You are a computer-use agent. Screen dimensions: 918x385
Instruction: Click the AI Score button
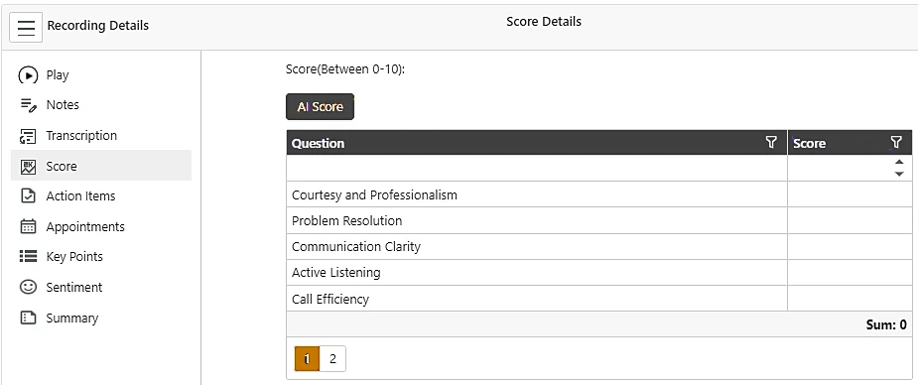tap(320, 106)
